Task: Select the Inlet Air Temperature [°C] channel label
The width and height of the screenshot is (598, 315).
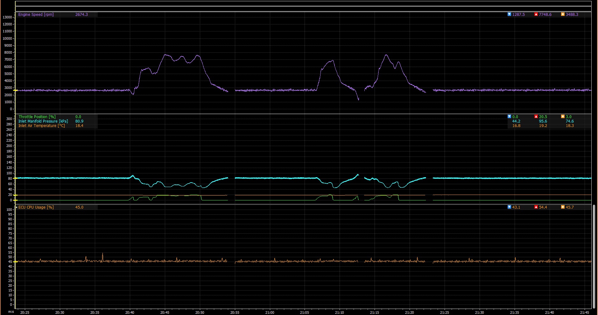Action: click(x=41, y=126)
